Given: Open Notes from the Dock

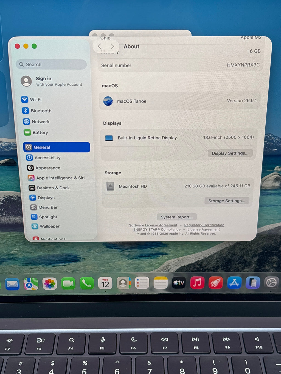Looking at the screenshot, I should point(161,283).
